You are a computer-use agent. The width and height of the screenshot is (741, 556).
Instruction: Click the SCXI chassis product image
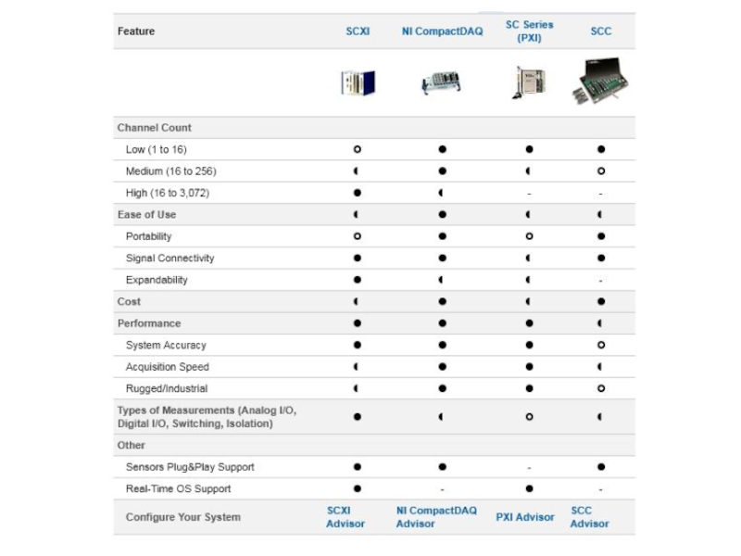(x=357, y=83)
